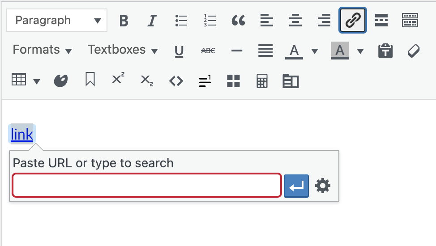This screenshot has height=246, width=436.
Task: Click the blue Apply link button
Action: coord(296,186)
